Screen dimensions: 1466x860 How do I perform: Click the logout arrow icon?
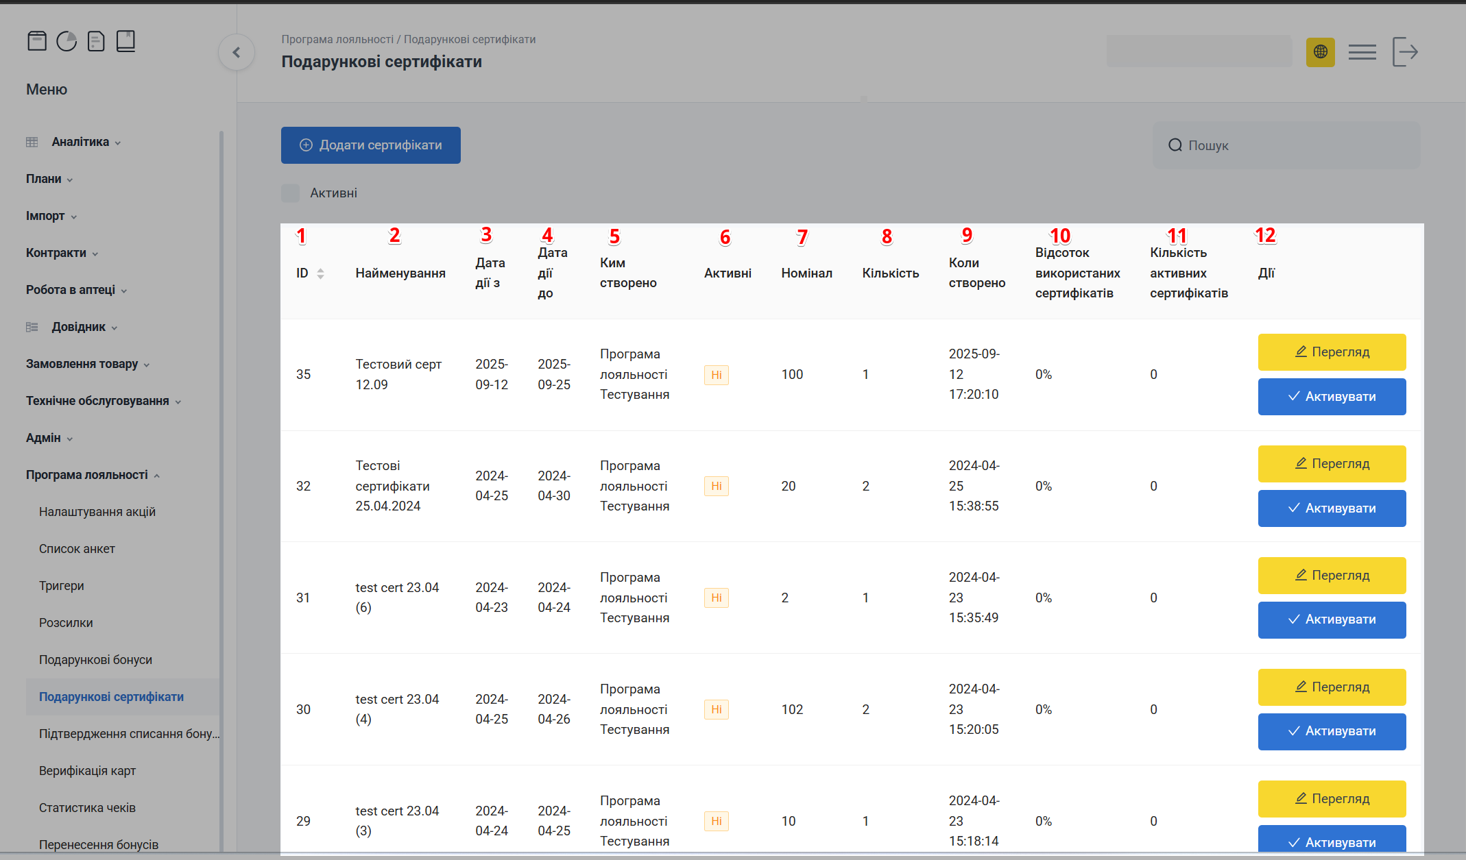1405,52
